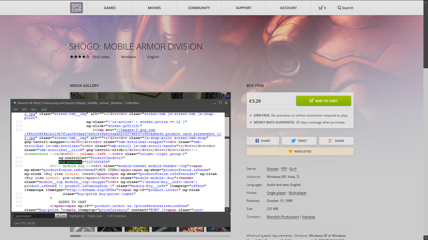Open the ACCOUNT navigation menu
This screenshot has height=240, width=428.
coord(288,8)
